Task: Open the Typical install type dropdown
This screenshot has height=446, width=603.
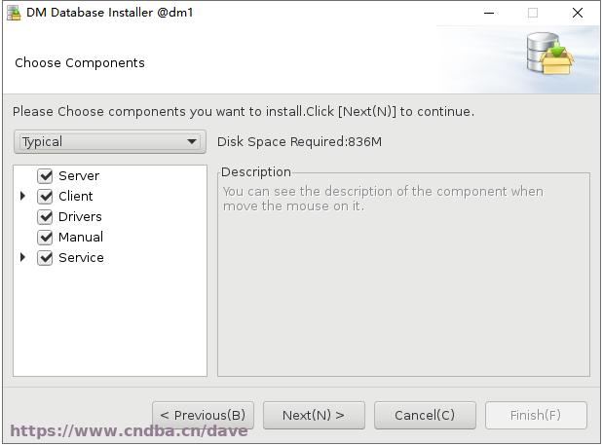Action: [x=110, y=142]
